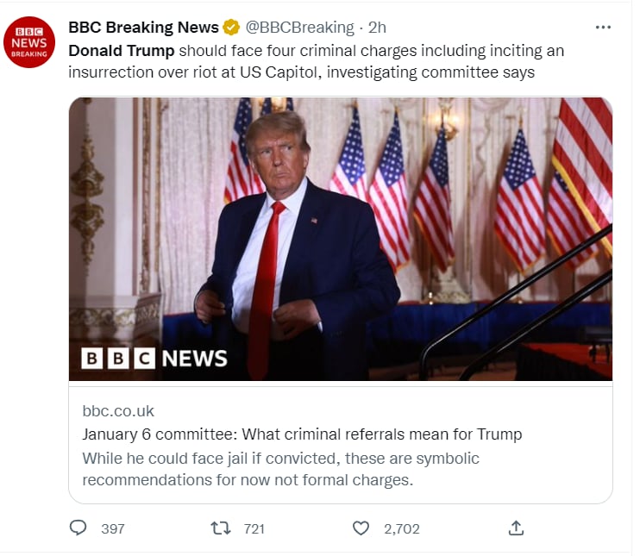Viewport: 640px width, 556px height.
Task: Click the reply speech bubble icon
Action: coord(78,528)
